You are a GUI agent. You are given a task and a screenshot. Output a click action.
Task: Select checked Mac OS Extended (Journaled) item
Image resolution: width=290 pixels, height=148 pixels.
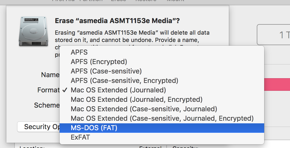tap(162, 90)
